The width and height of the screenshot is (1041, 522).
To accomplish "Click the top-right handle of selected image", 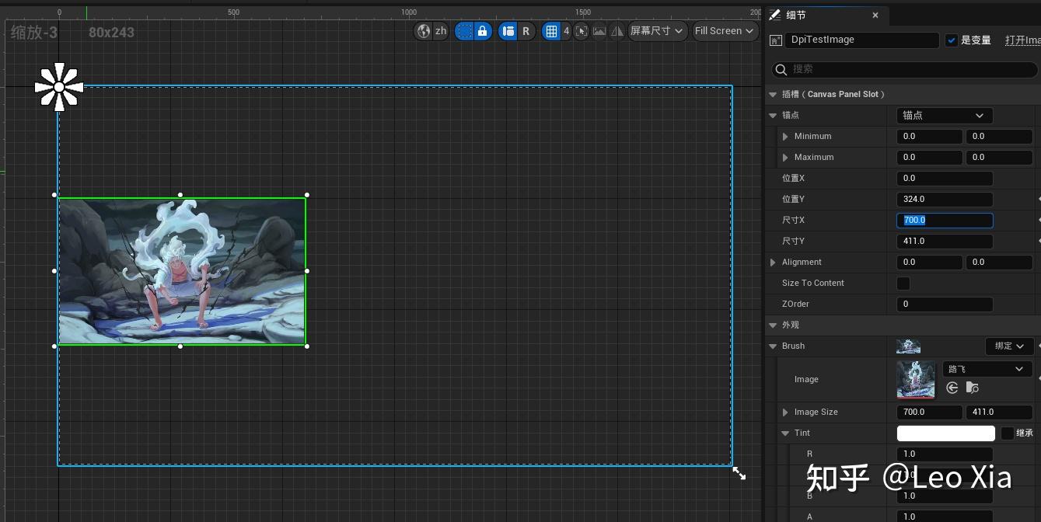I will 307,195.
